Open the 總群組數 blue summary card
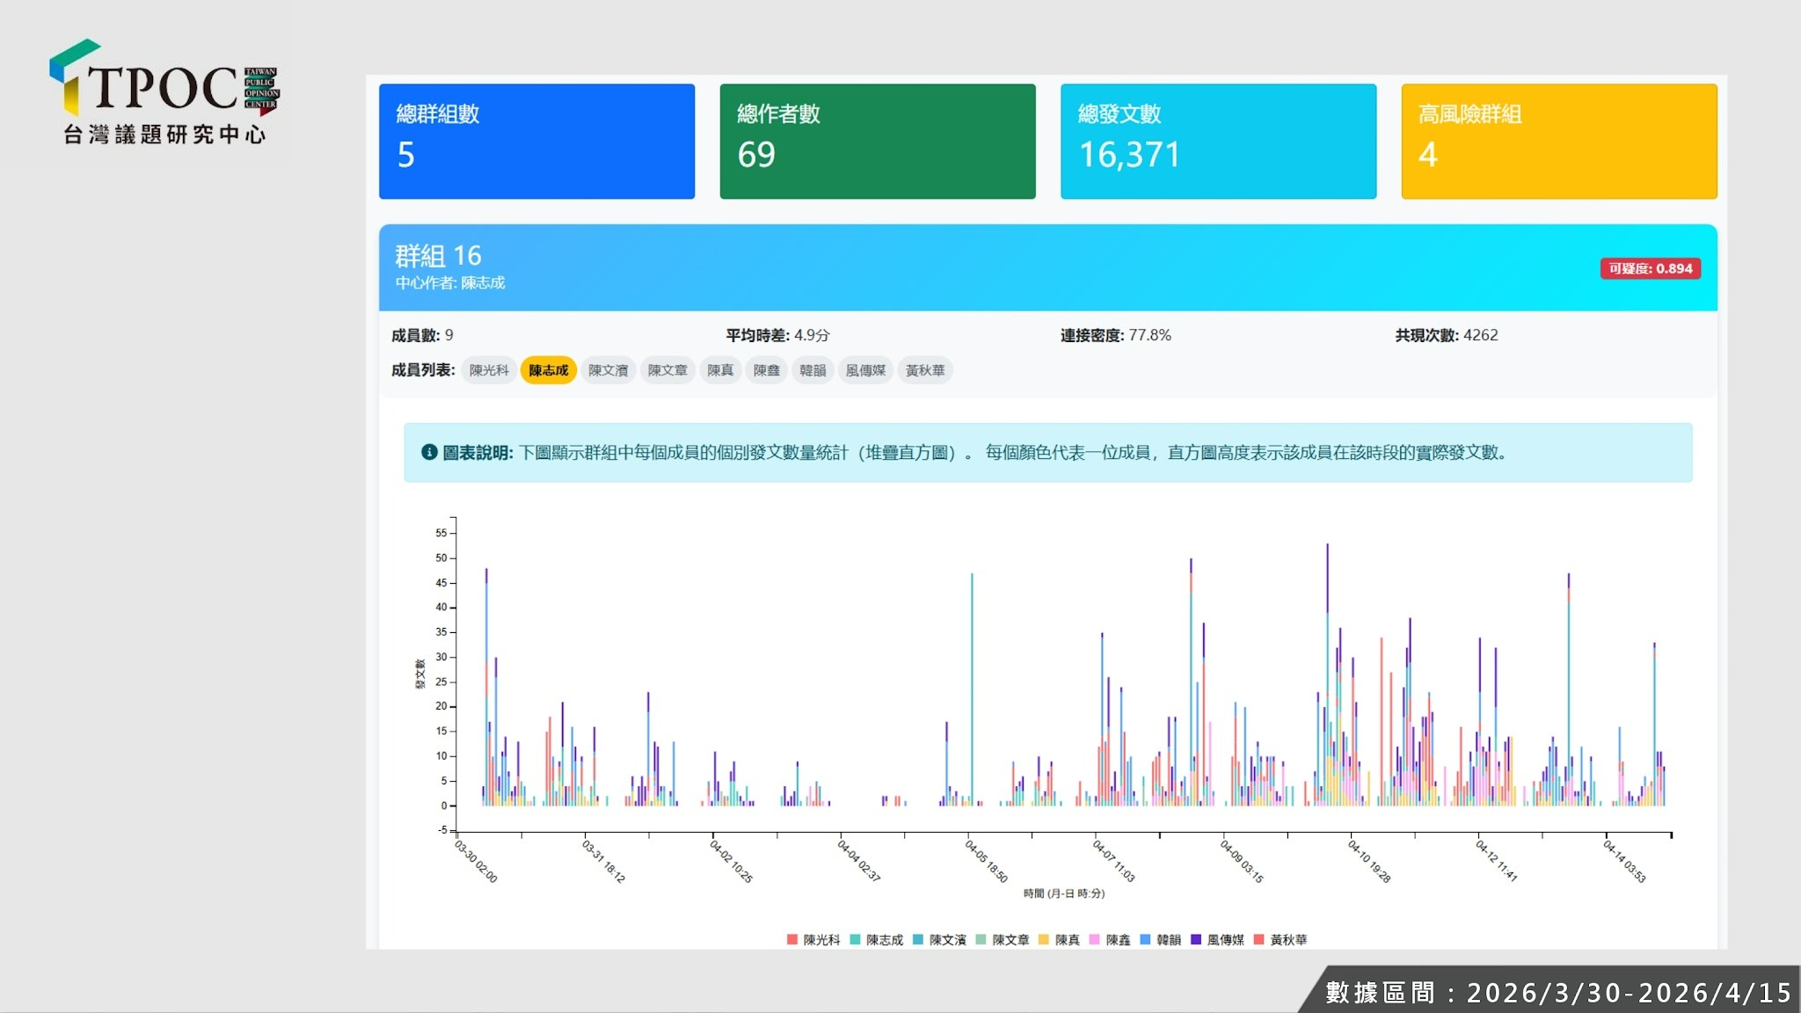The width and height of the screenshot is (1801, 1013). [x=536, y=142]
